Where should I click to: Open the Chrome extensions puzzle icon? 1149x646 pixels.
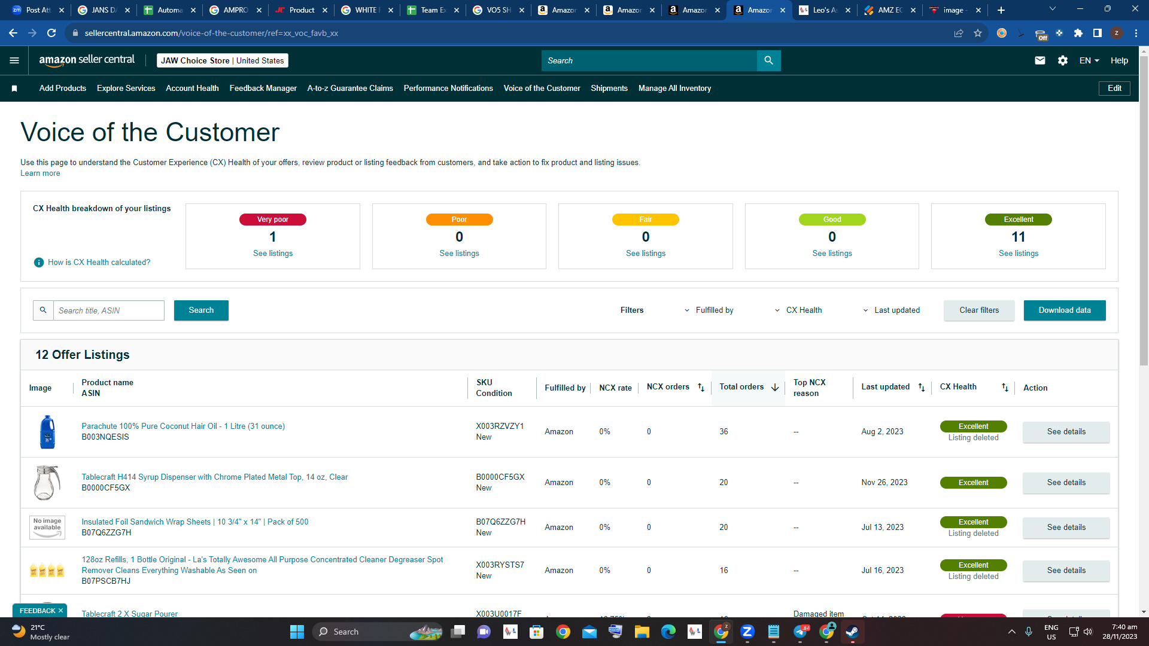(x=1078, y=33)
